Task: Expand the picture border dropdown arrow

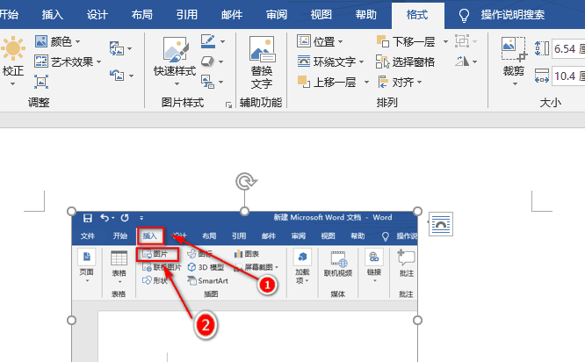Action: tap(222, 41)
